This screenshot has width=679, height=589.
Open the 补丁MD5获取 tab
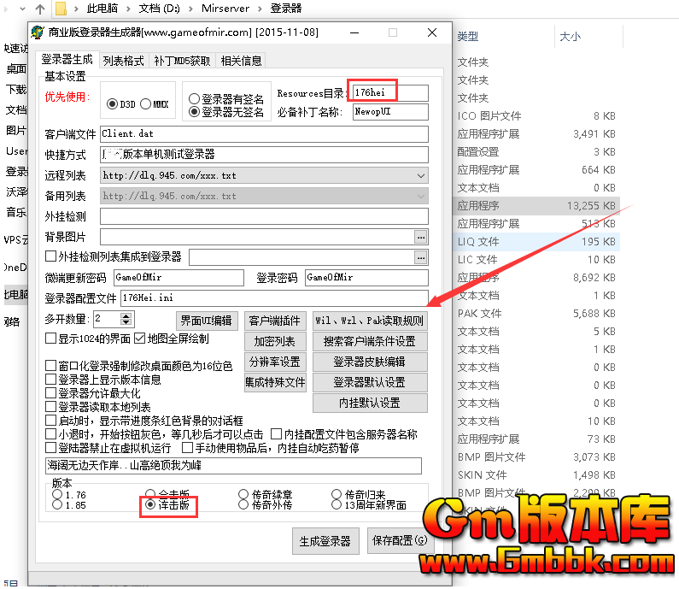click(182, 61)
